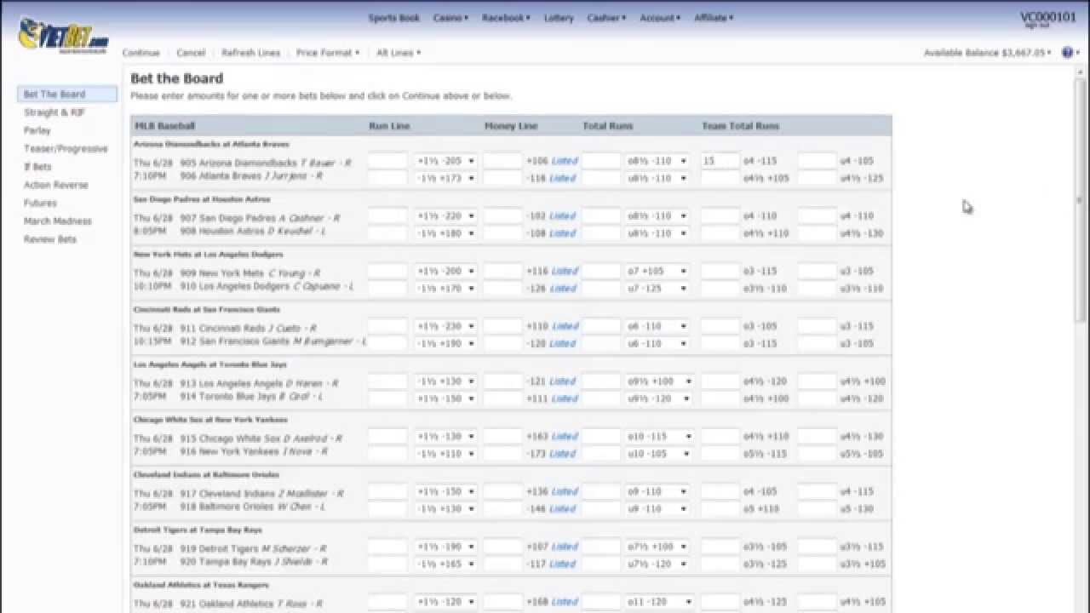
Task: Click the Money Line column header
Action: pos(511,126)
